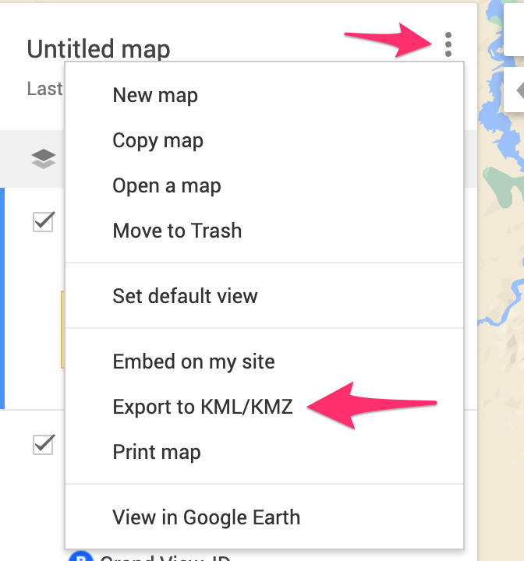Toggle the second layer visibility checkbox
This screenshot has width=524, height=561.
pyautogui.click(x=44, y=444)
